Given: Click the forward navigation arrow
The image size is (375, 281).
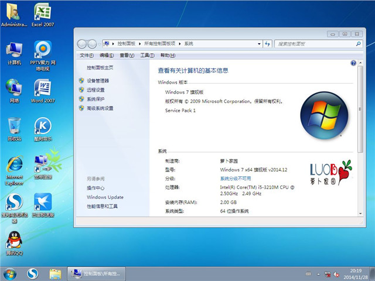Looking at the screenshot, I should tap(92, 44).
